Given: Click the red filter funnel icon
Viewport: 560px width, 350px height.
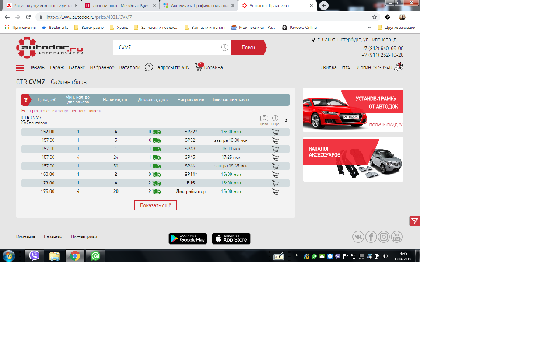Looking at the screenshot, I should pyautogui.click(x=414, y=221).
